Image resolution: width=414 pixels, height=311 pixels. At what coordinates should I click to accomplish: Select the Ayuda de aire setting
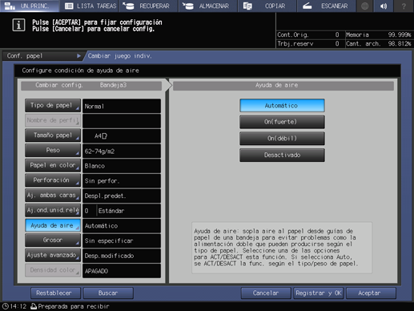[x=53, y=225]
